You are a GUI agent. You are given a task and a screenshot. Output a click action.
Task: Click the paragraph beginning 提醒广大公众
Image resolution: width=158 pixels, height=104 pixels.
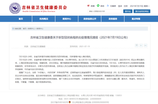click(80, 77)
